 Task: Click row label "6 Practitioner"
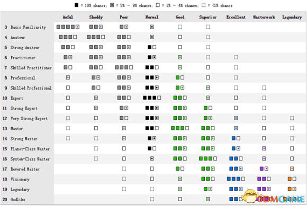click(x=20, y=58)
